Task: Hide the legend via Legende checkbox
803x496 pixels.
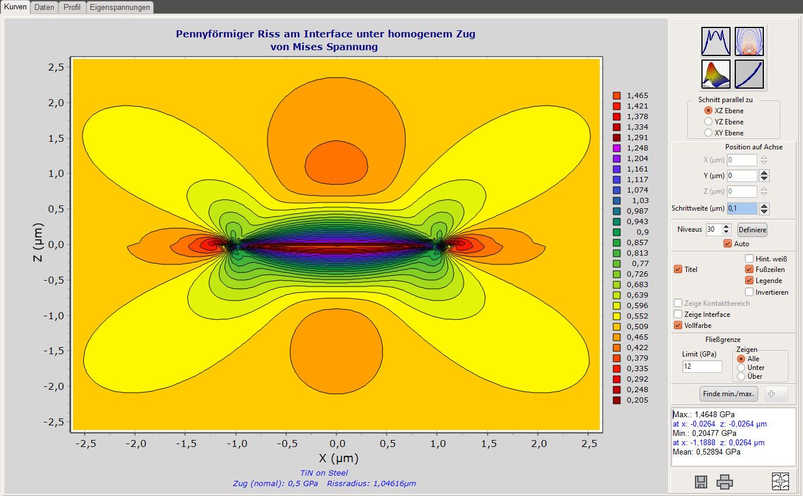Action: tap(749, 280)
